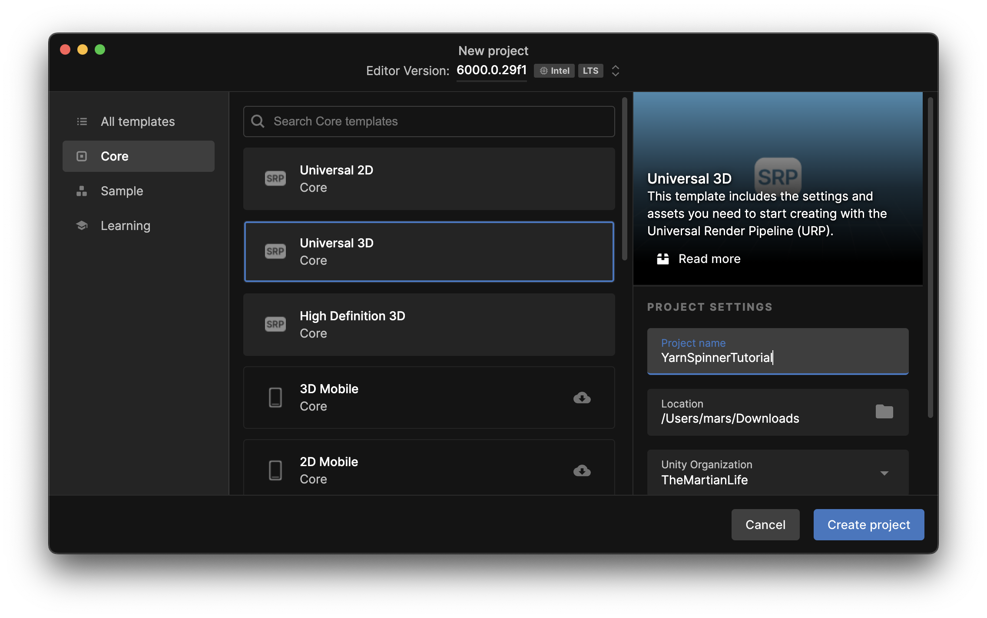Screen dimensions: 987x618
Task: Click the Editor Version label
Action: pos(407,71)
